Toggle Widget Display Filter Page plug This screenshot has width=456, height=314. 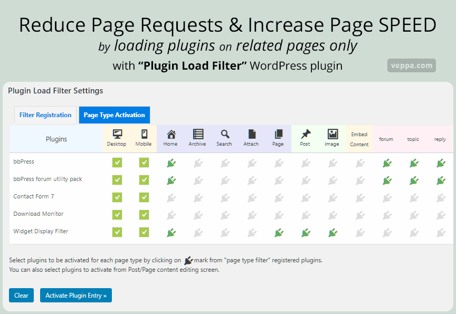tap(279, 233)
